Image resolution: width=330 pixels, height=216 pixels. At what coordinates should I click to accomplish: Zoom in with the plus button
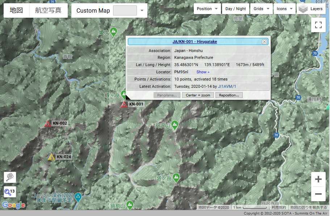[318, 180]
